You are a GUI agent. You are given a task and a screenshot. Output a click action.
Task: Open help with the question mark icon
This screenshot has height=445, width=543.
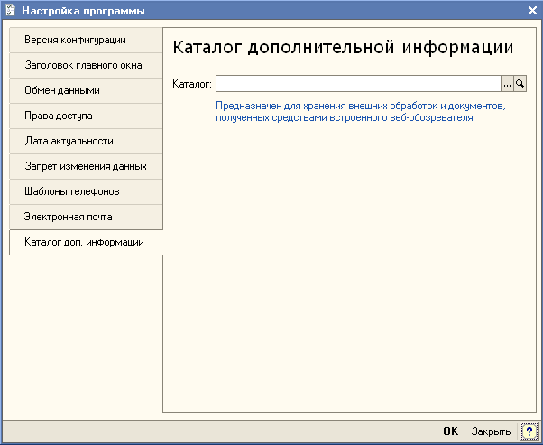point(529,431)
